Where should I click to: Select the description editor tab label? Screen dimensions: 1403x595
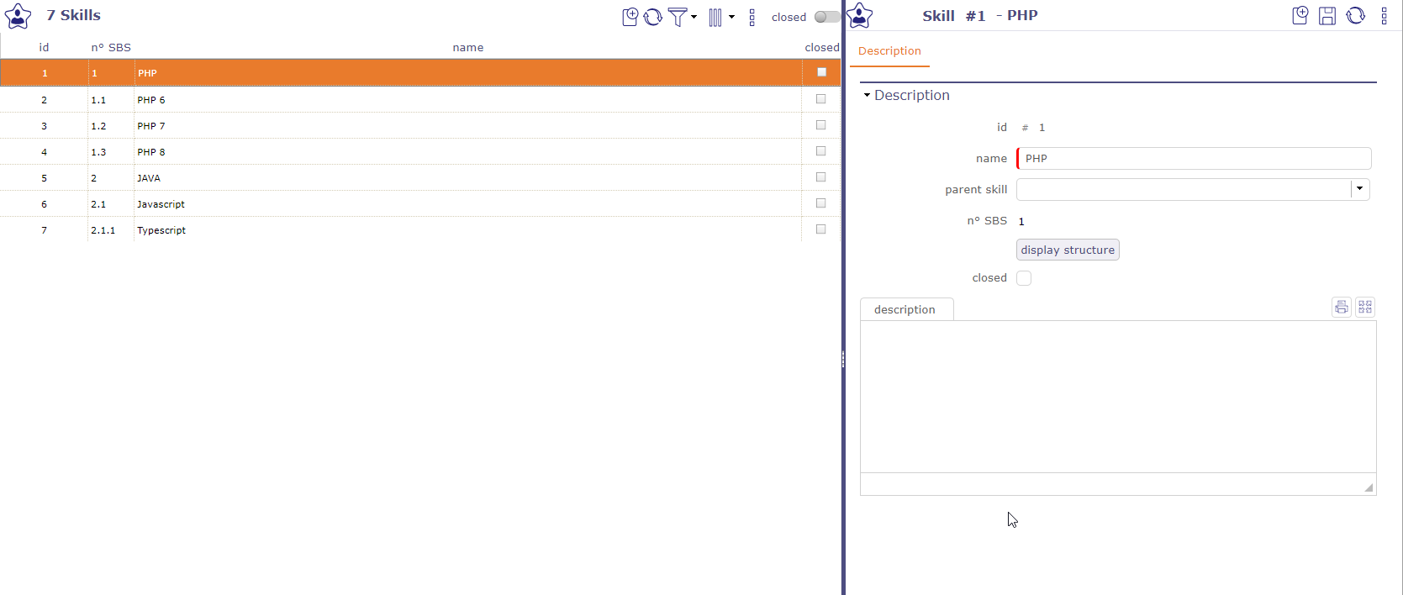(x=905, y=309)
